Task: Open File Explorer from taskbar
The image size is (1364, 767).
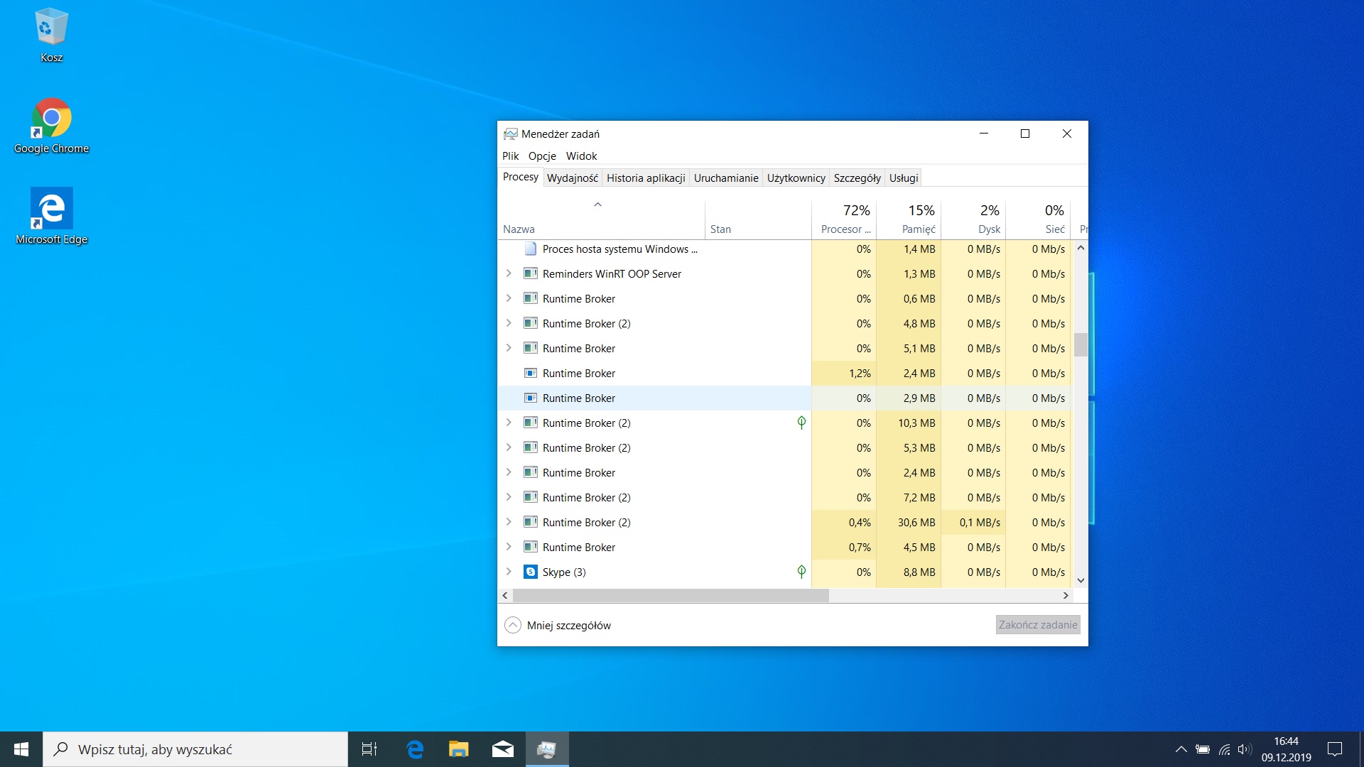Action: pyautogui.click(x=459, y=749)
